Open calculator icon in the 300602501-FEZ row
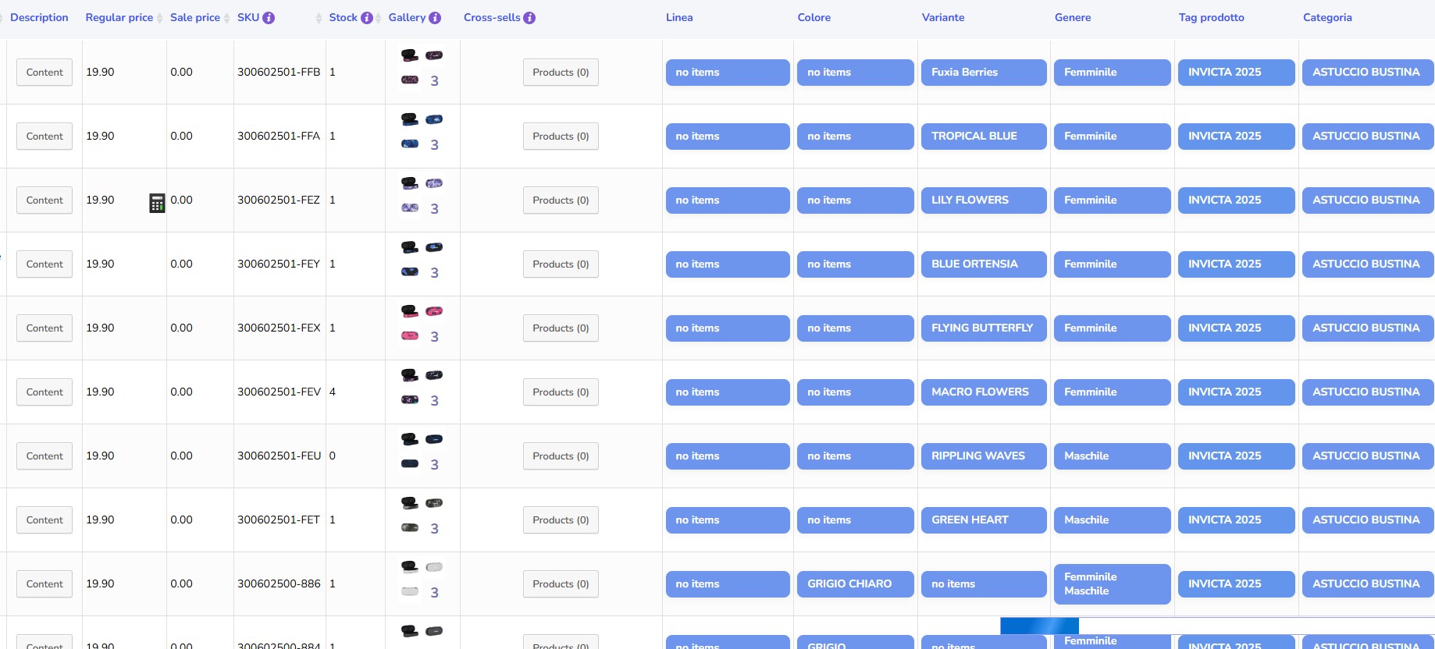The image size is (1435, 649). [x=157, y=203]
